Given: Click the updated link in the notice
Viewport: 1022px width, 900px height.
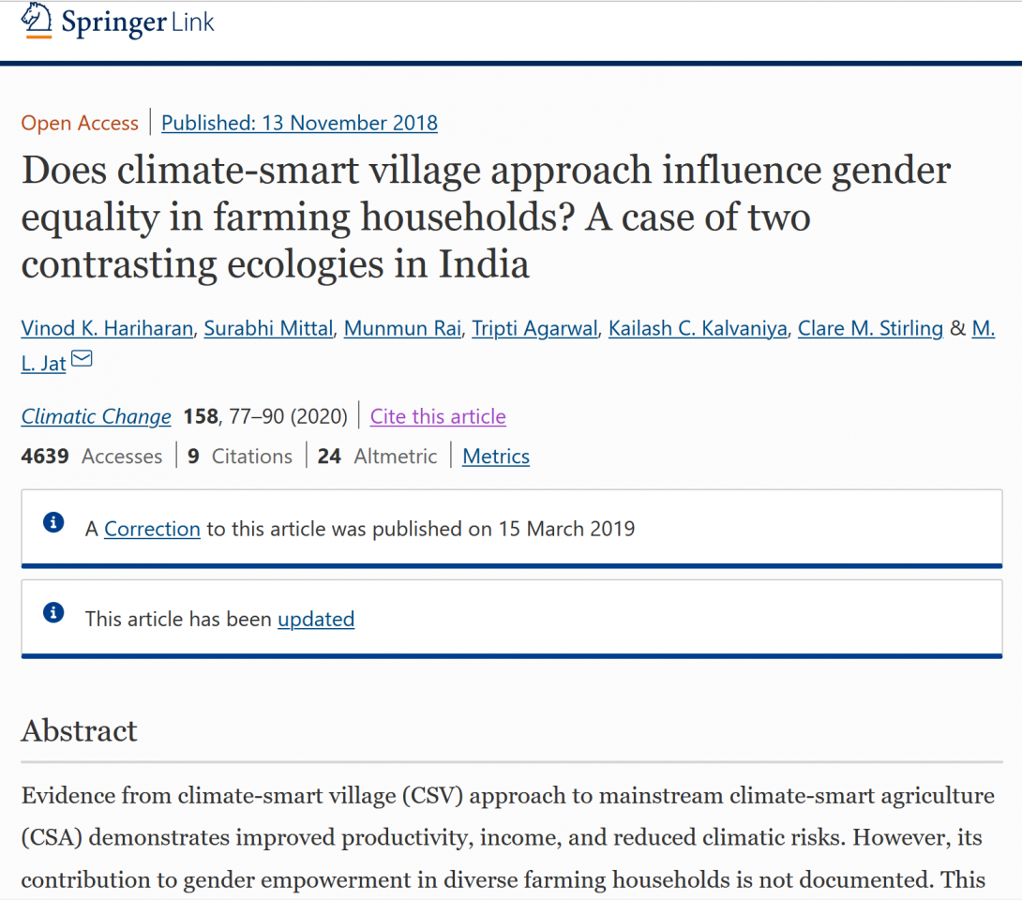Looking at the screenshot, I should [x=316, y=619].
